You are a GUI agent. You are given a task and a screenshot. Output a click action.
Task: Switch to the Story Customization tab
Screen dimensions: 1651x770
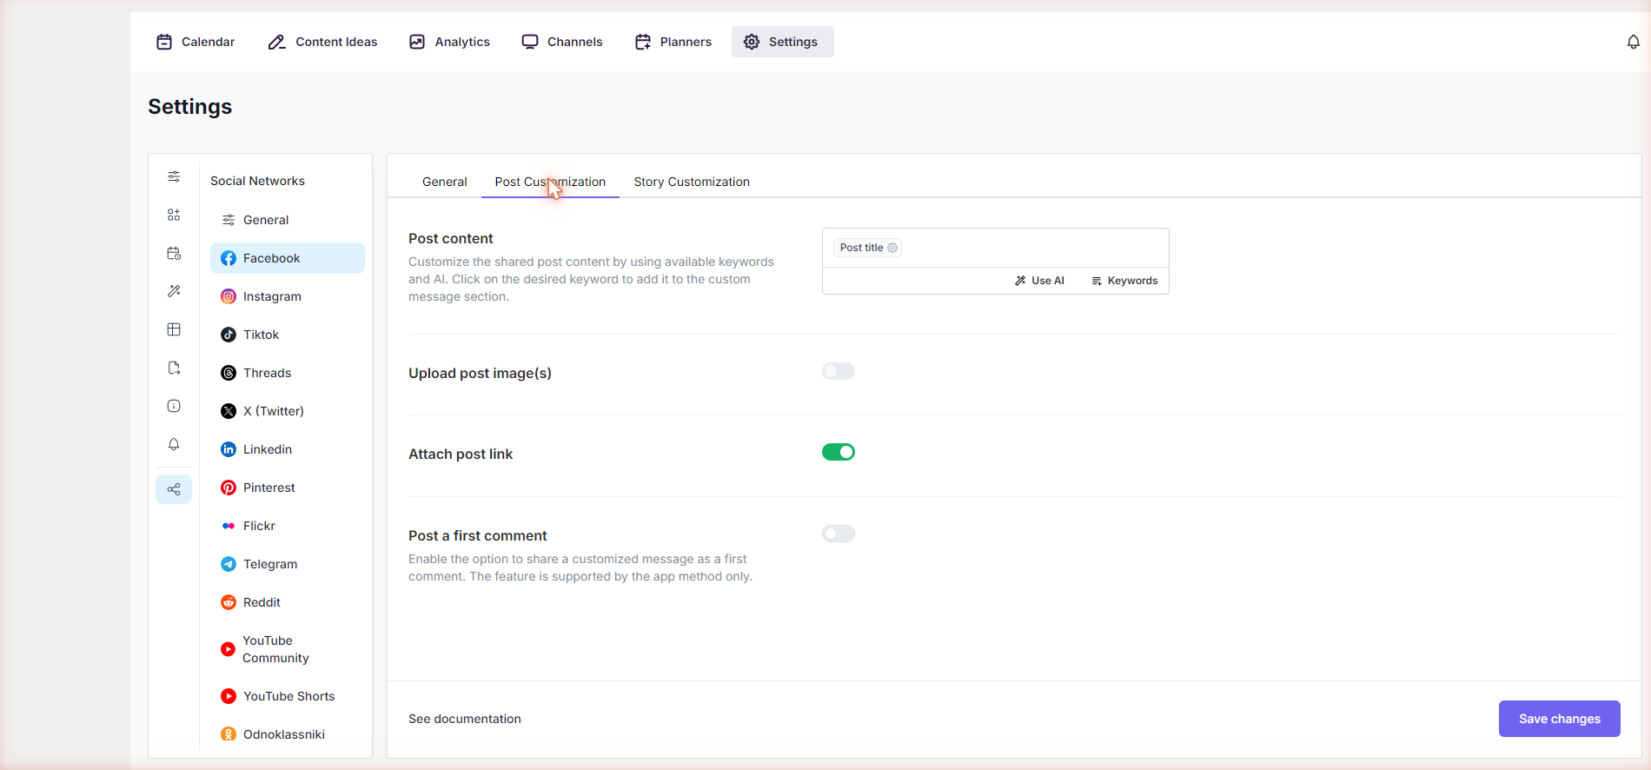692,182
